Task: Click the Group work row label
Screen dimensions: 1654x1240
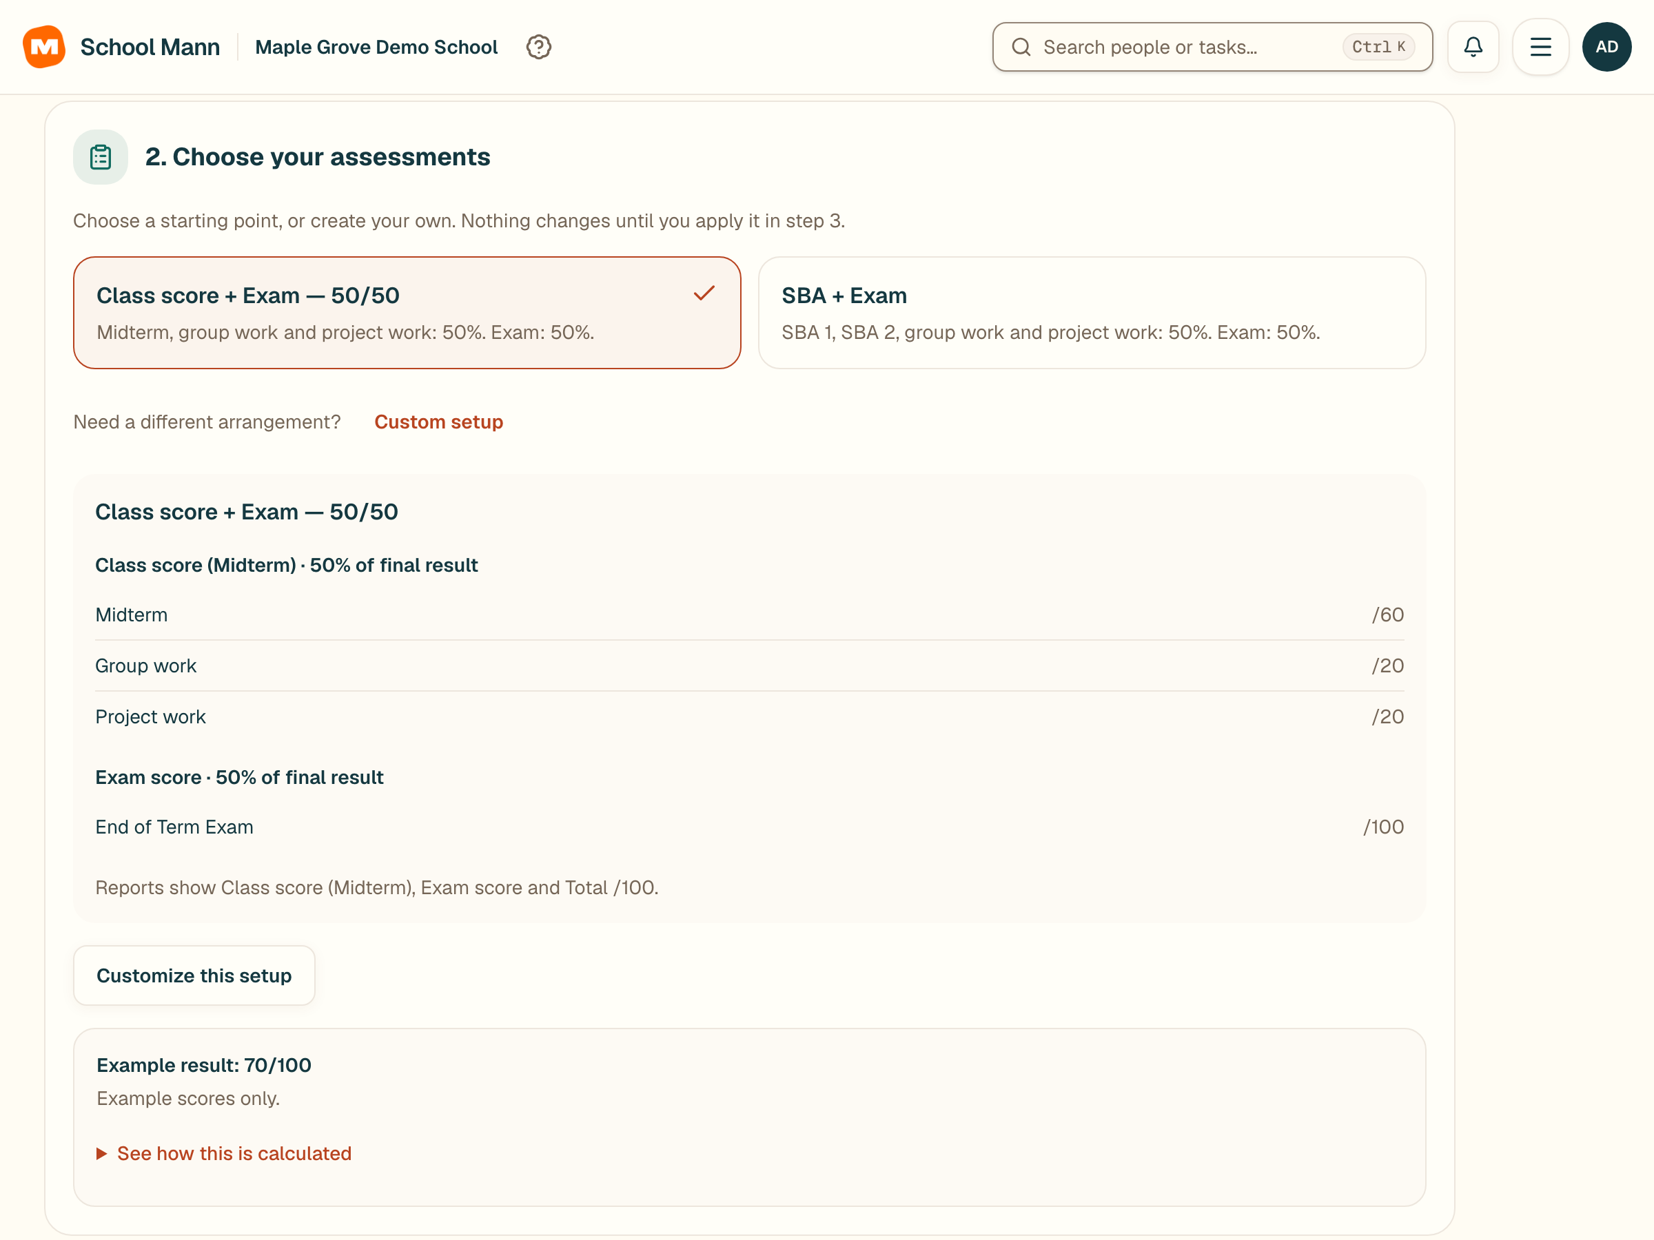Action: point(146,666)
